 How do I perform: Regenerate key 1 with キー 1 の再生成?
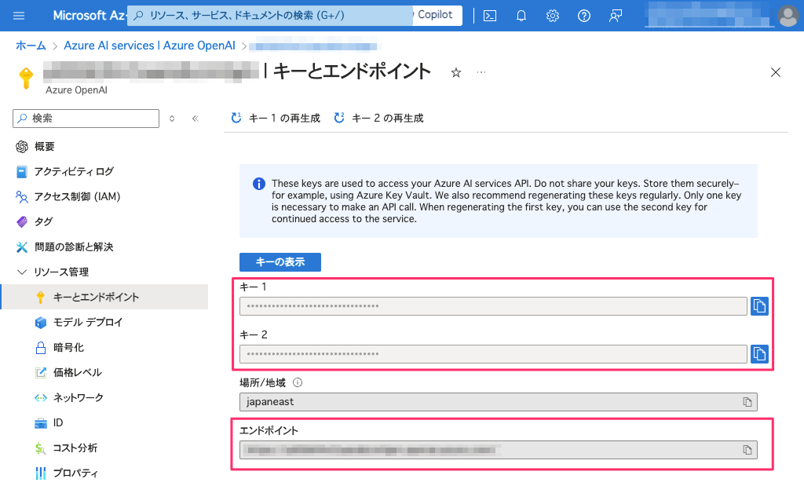[276, 119]
